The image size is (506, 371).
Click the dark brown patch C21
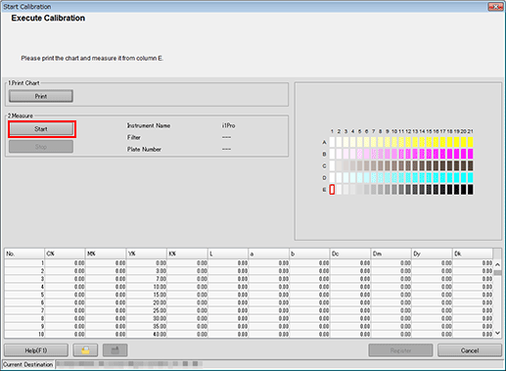[470, 165]
